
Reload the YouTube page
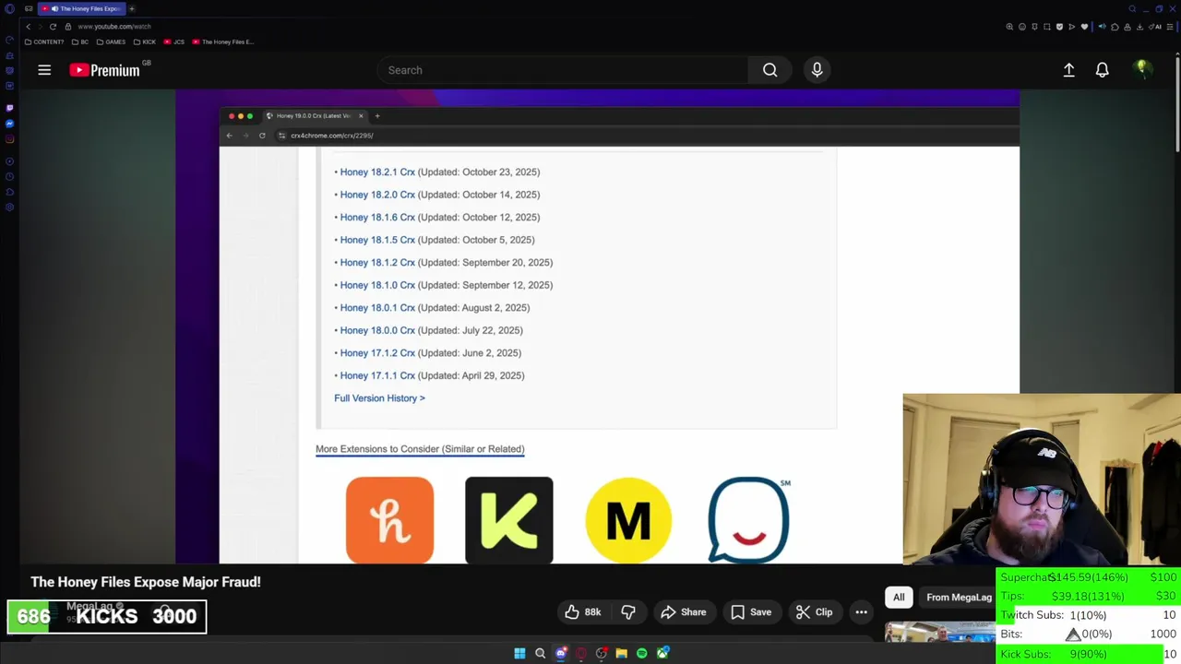(x=53, y=27)
